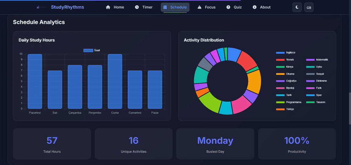This screenshot has height=165, width=351.
Task: Go to the About page label
Action: tap(265, 7)
